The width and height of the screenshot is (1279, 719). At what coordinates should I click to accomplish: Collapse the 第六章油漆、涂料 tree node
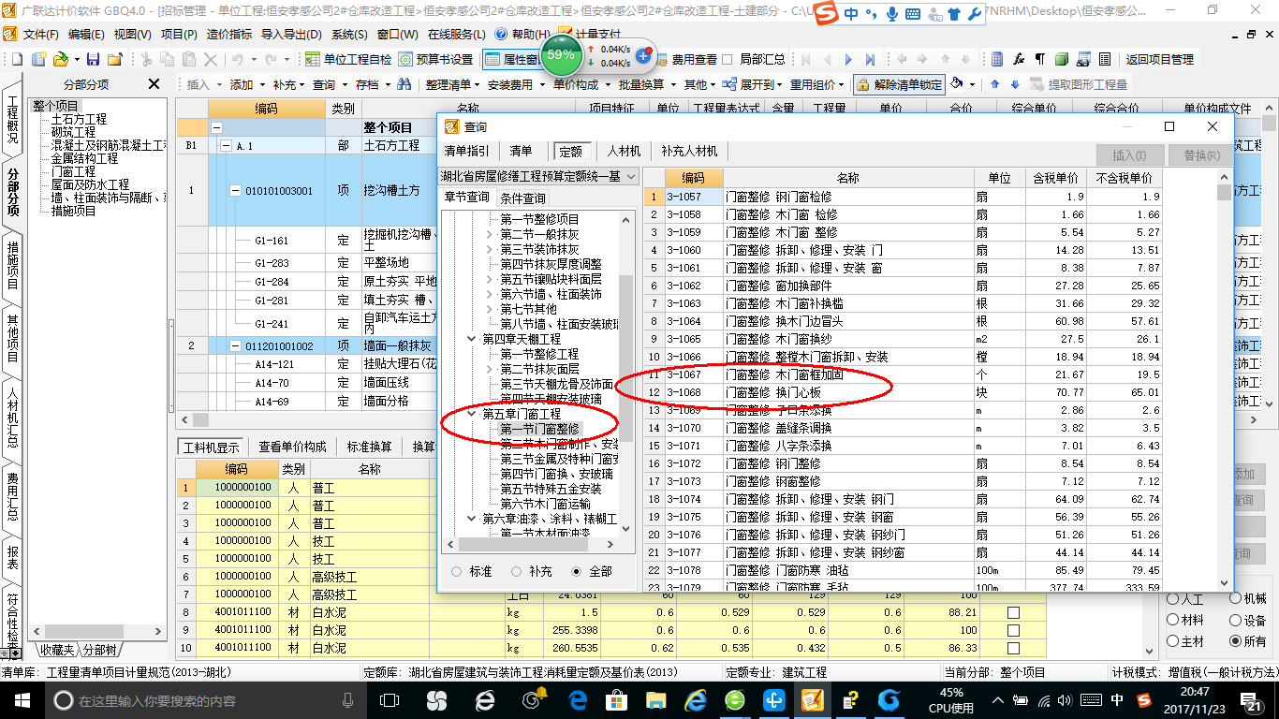coord(473,518)
